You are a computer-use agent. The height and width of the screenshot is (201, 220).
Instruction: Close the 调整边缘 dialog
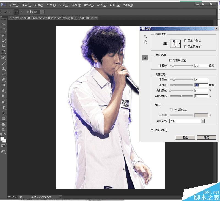click(x=216, y=29)
